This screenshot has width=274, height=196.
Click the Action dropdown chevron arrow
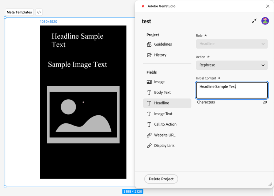[x=263, y=65]
